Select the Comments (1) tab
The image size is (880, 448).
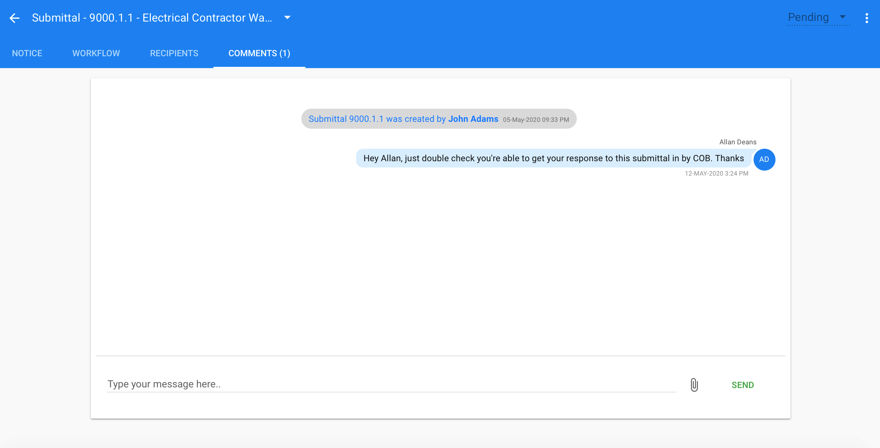coord(259,53)
